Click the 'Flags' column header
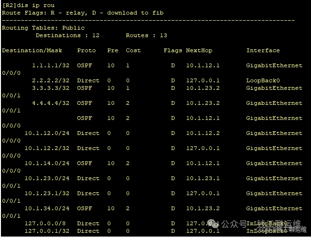311x237 pixels. pos(172,50)
